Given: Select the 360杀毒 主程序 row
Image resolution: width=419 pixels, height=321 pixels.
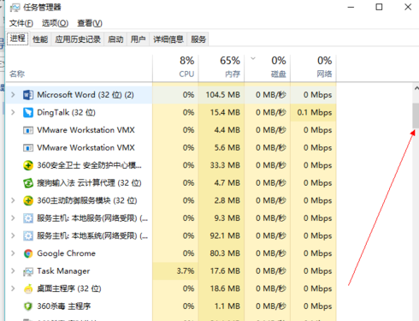Looking at the screenshot, I should tap(171, 306).
